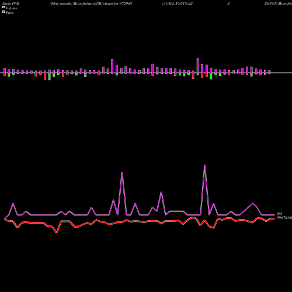Select the 'Volume' legend label
Viewport: 292px width, 292px height.
coord(11,8)
